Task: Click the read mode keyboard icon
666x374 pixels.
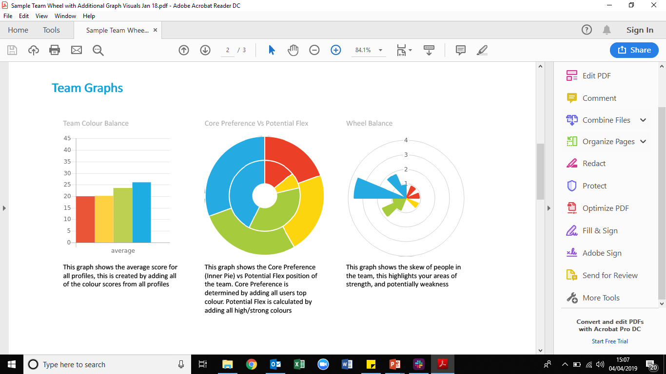Action: [x=429, y=50]
